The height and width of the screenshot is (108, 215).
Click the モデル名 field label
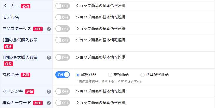(11, 17)
